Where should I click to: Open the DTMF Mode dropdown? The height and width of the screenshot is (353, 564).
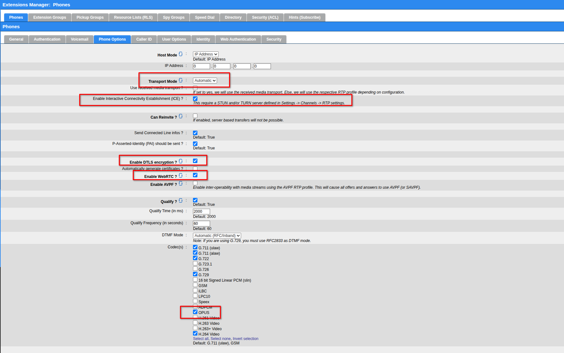pos(217,236)
